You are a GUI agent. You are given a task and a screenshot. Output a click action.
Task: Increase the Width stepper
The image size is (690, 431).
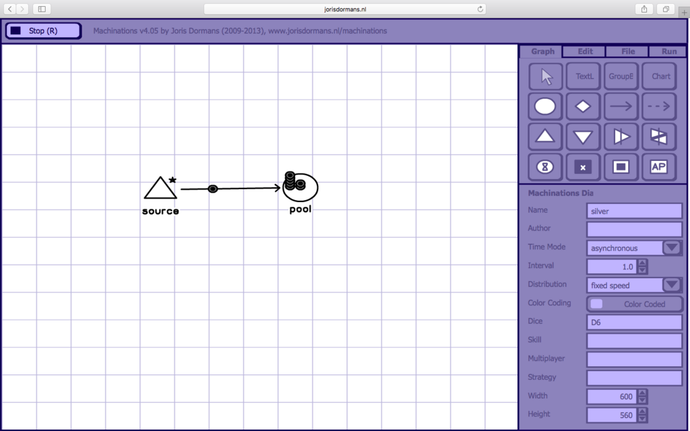(642, 393)
